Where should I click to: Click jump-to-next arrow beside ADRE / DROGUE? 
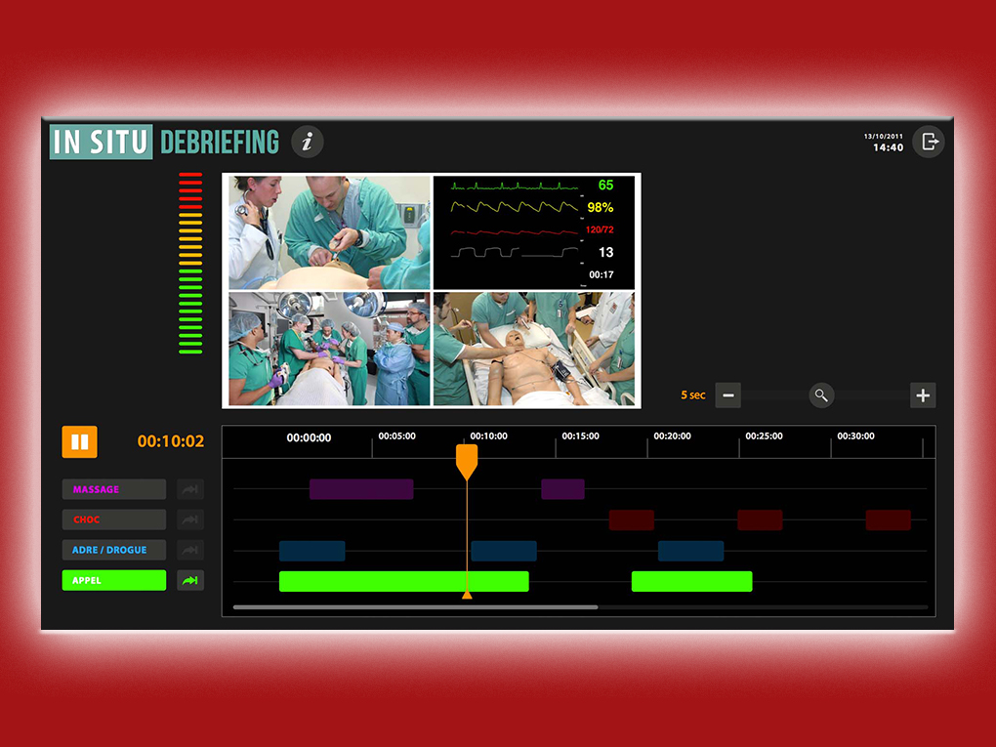190,550
